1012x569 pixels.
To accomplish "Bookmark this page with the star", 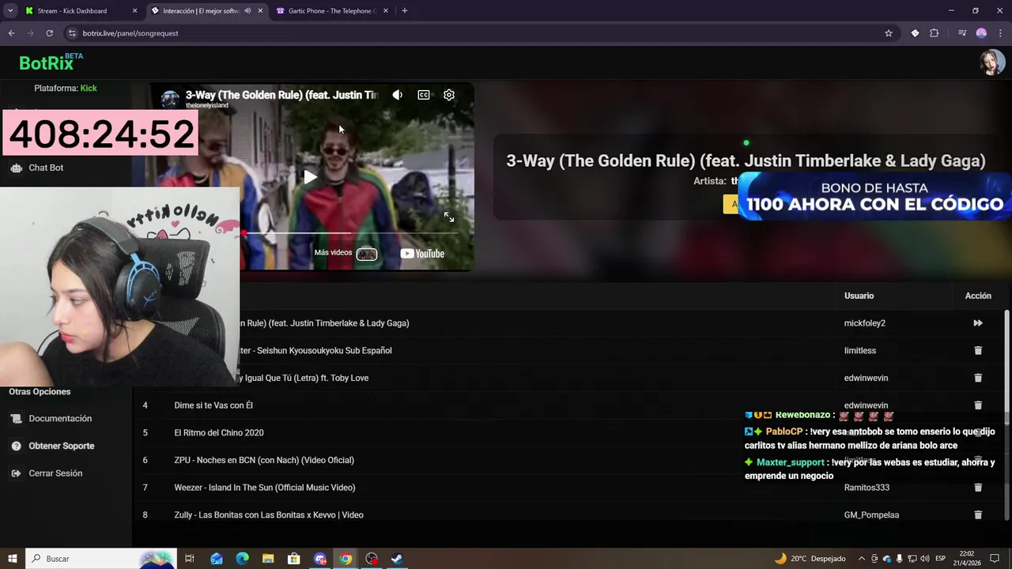I will (x=889, y=33).
